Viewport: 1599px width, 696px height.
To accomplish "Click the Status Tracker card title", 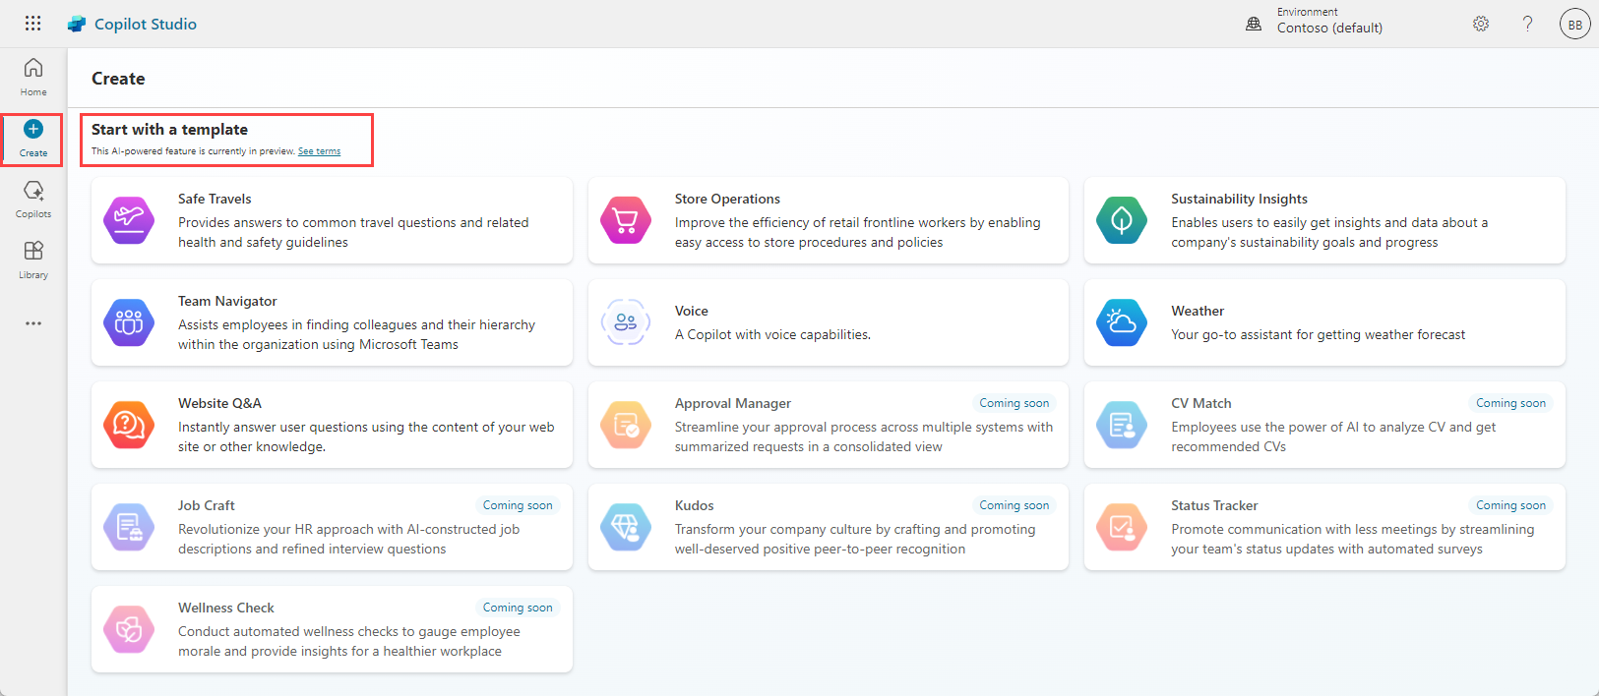I will (x=1214, y=505).
